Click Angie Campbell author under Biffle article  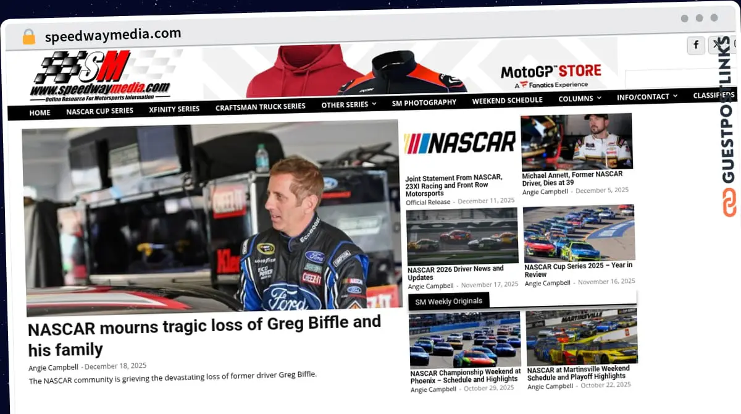[53, 368]
